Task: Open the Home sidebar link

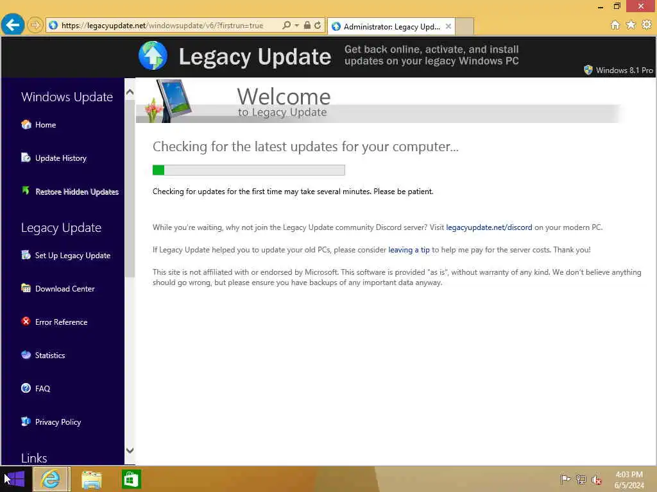Action: pyautogui.click(x=46, y=125)
